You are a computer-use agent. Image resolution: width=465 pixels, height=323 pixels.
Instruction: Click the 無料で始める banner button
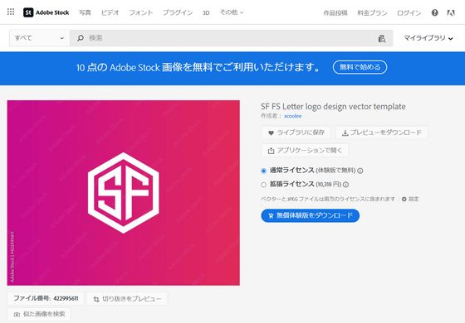(x=360, y=67)
